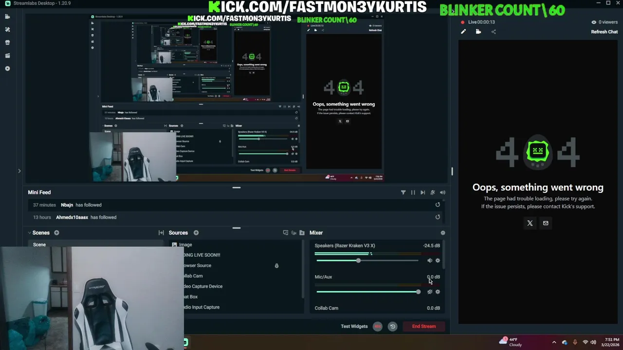Viewport: 623px width, 350px height.
Task: Open the Themes brush icon in sidebar
Action: coord(7,30)
